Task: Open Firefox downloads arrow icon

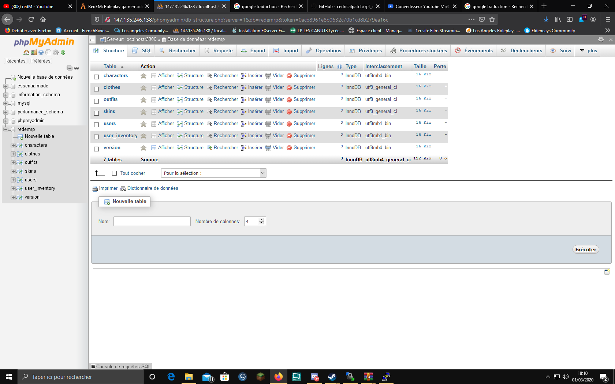Action: pos(546,19)
